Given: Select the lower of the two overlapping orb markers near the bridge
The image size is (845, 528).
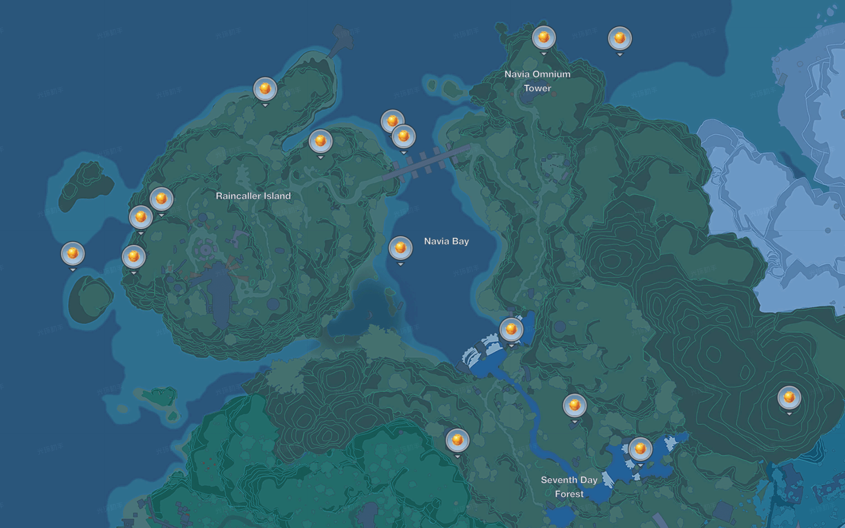Looking at the screenshot, I should pos(403,137).
